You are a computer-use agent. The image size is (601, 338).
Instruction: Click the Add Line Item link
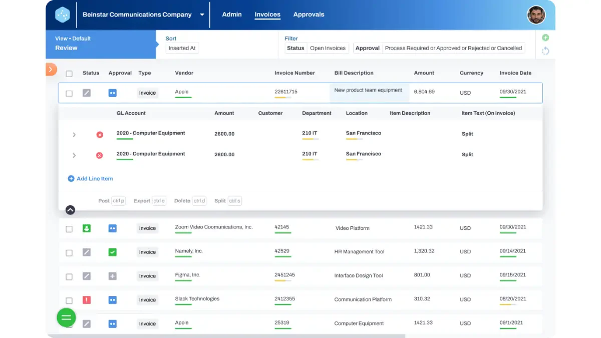click(90, 179)
